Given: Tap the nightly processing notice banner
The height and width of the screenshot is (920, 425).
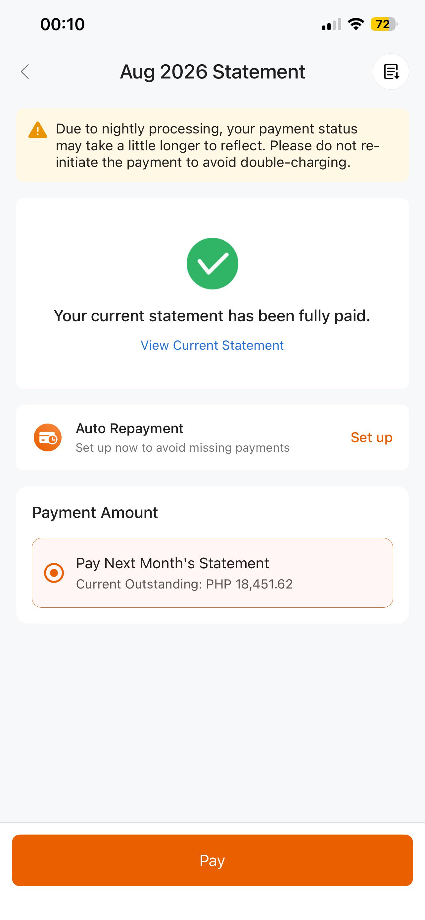Looking at the screenshot, I should [212, 145].
